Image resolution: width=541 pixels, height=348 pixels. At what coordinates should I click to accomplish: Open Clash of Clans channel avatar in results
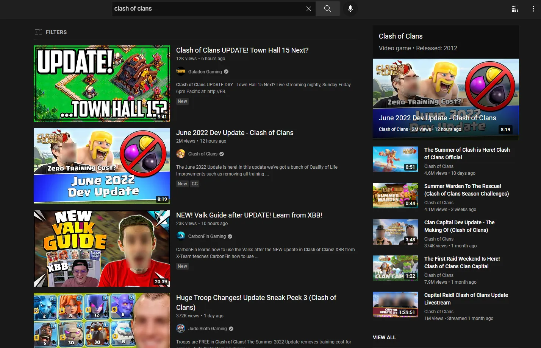click(181, 154)
